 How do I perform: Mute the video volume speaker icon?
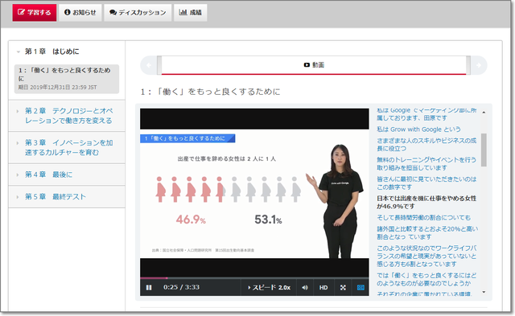tap(305, 287)
